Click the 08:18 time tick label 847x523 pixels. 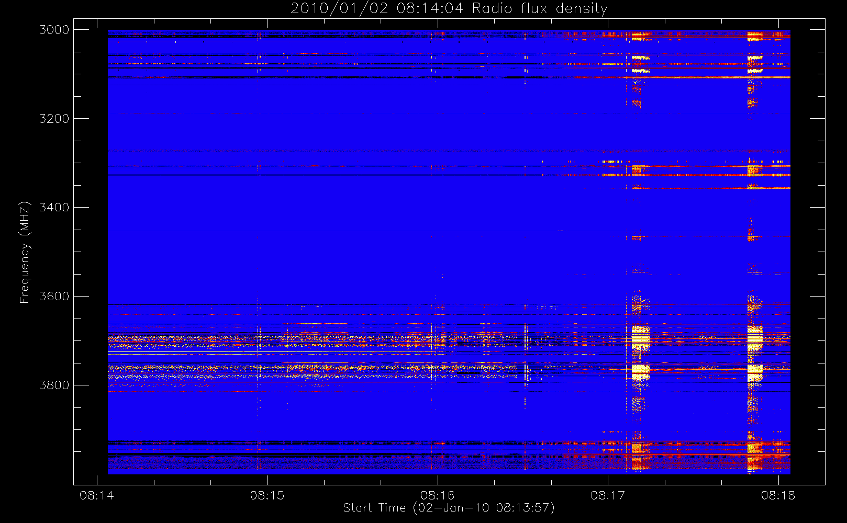778,495
